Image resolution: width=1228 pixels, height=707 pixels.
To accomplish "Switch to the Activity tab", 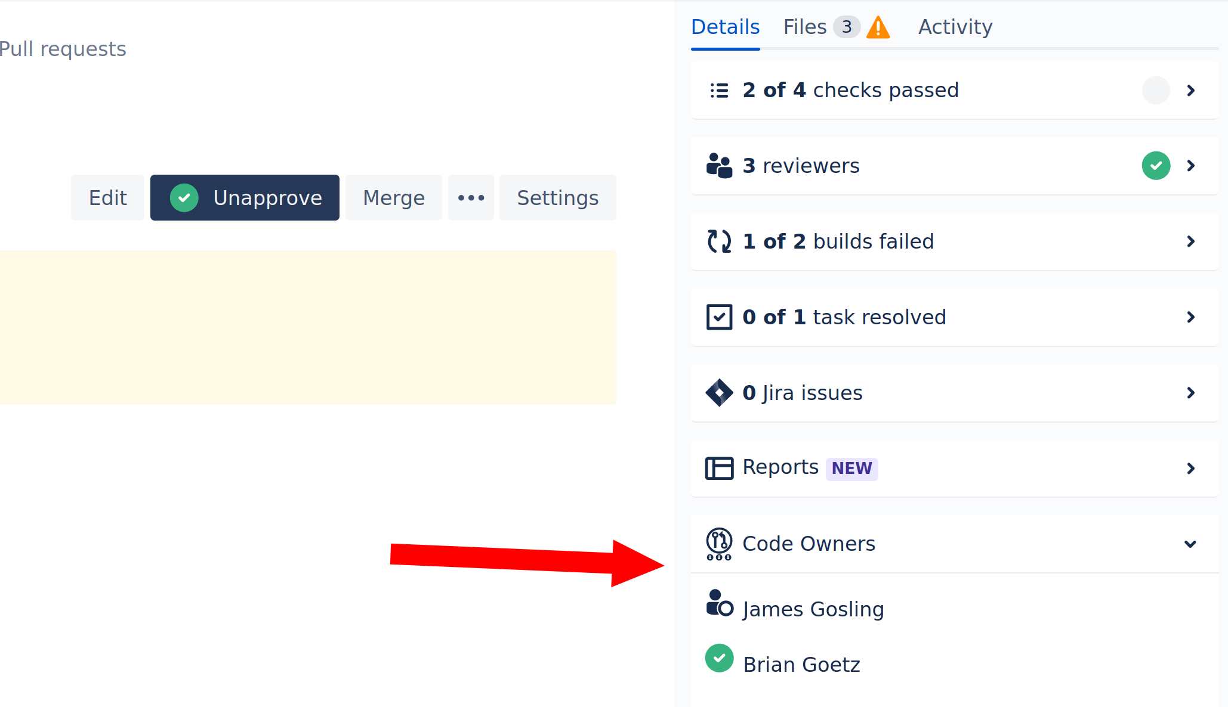I will tap(955, 27).
